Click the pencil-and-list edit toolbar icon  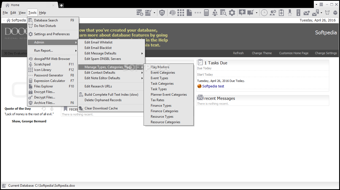pyautogui.click(x=148, y=13)
